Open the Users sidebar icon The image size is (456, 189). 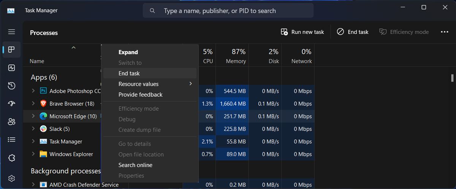pyautogui.click(x=11, y=122)
